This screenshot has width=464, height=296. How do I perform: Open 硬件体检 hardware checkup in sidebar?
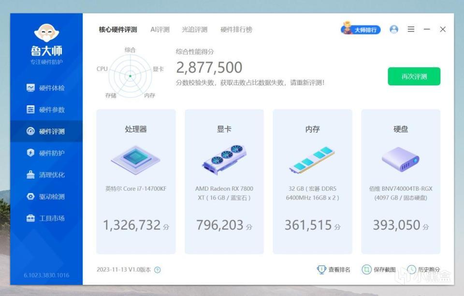[x=46, y=88]
